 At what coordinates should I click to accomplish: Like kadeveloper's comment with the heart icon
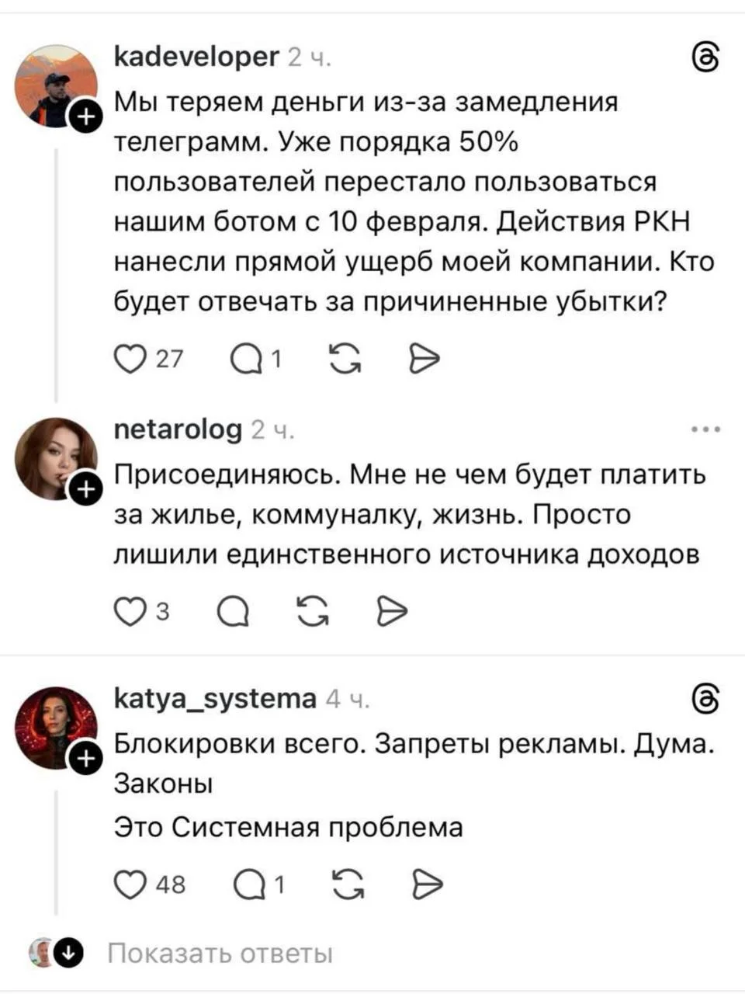tap(131, 357)
